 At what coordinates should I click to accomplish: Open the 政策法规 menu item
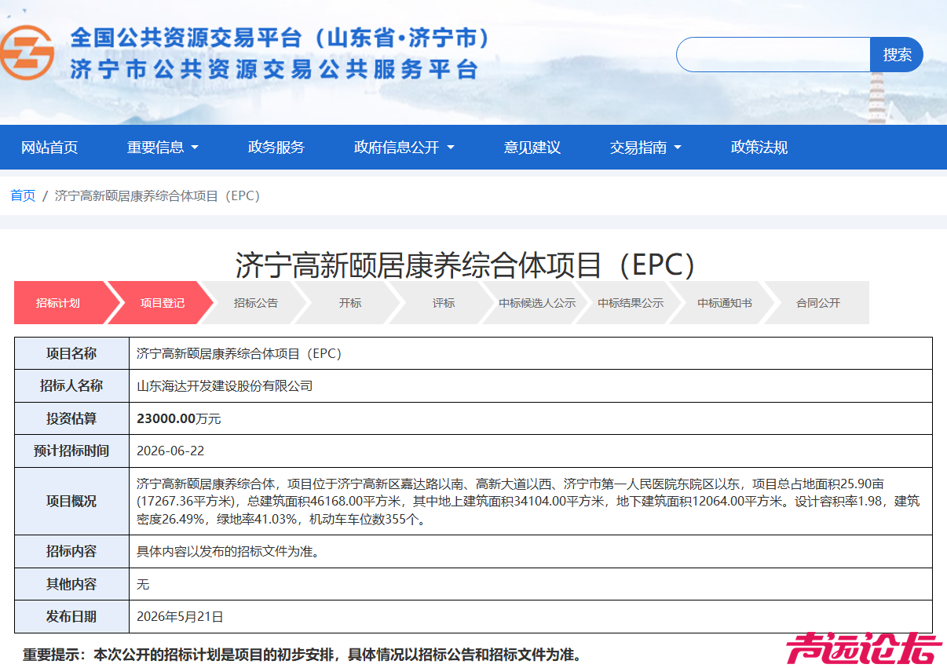point(759,147)
